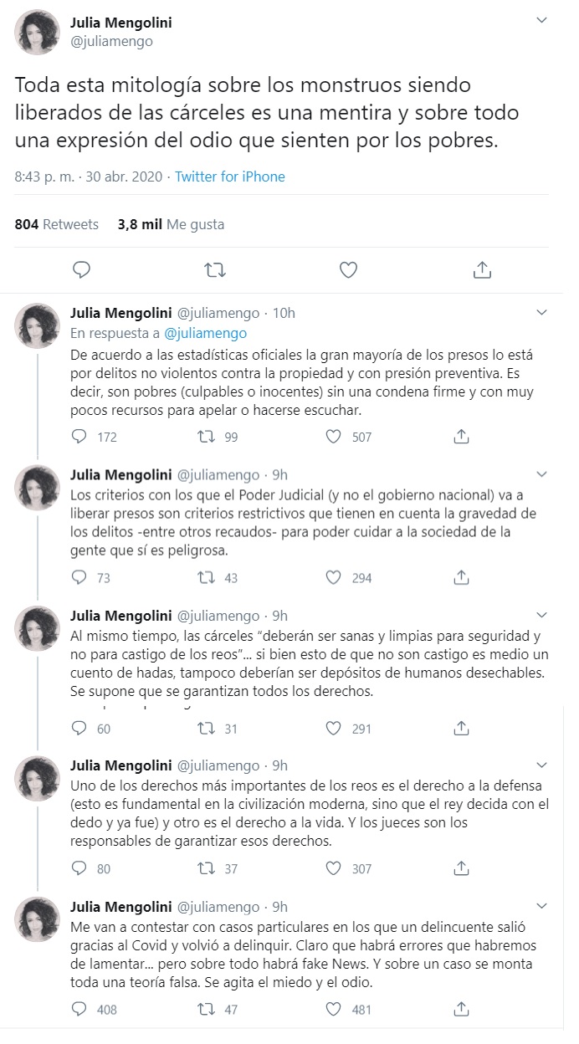Expand menu chevron on '10h' reply

pyautogui.click(x=542, y=312)
